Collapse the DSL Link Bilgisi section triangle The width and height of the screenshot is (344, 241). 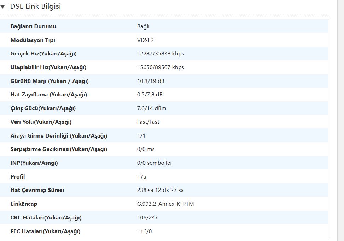pos(2,7)
